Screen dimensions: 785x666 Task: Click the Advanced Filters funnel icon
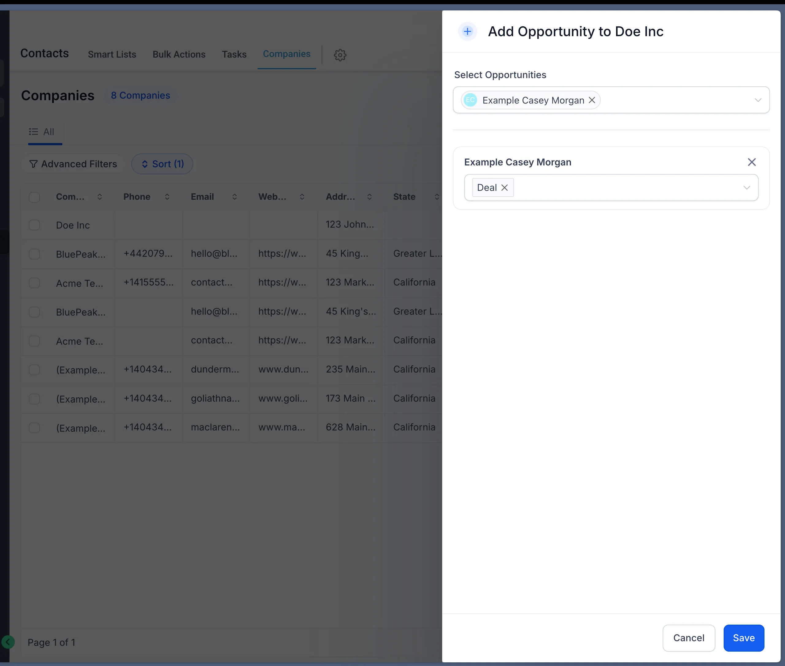click(x=34, y=164)
